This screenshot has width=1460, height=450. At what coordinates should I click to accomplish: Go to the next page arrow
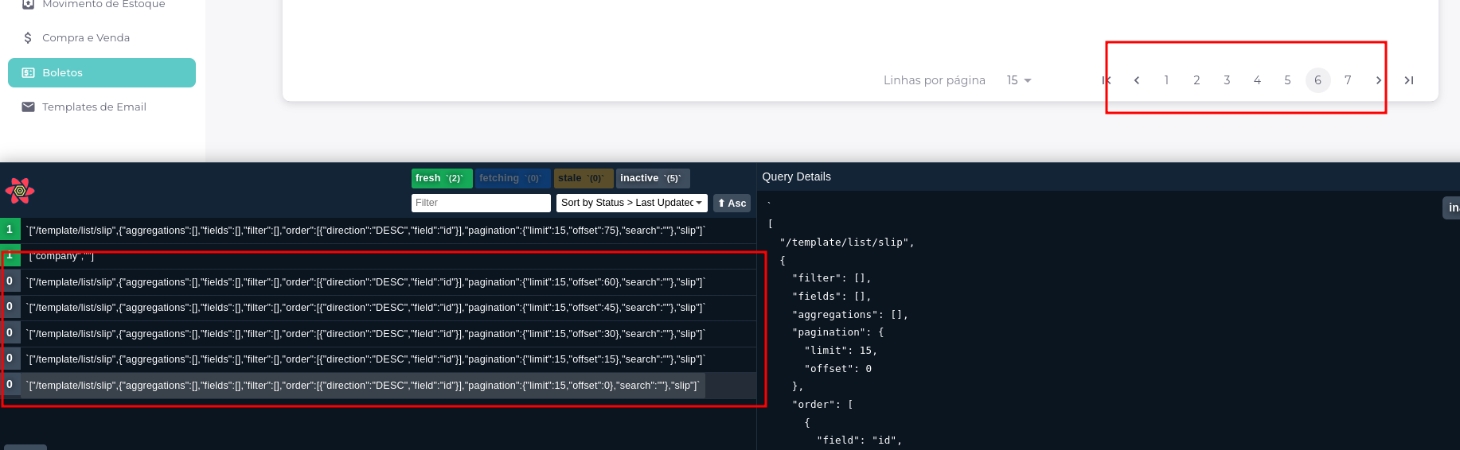tap(1379, 80)
